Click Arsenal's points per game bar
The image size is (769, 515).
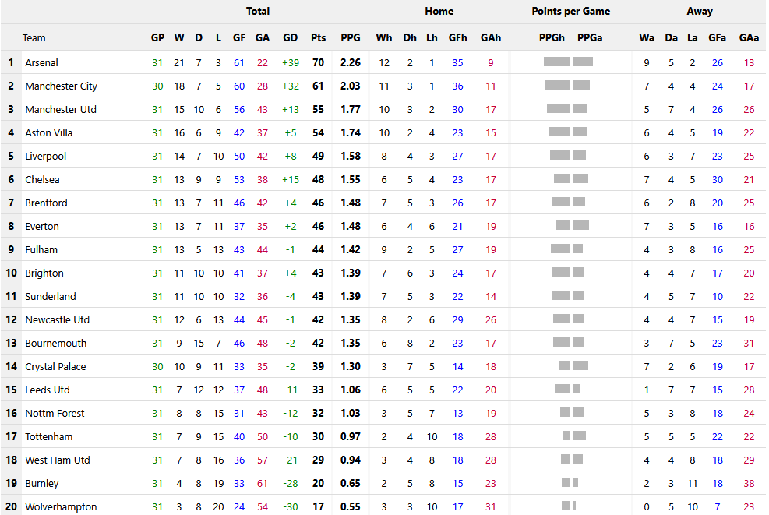[x=568, y=62]
